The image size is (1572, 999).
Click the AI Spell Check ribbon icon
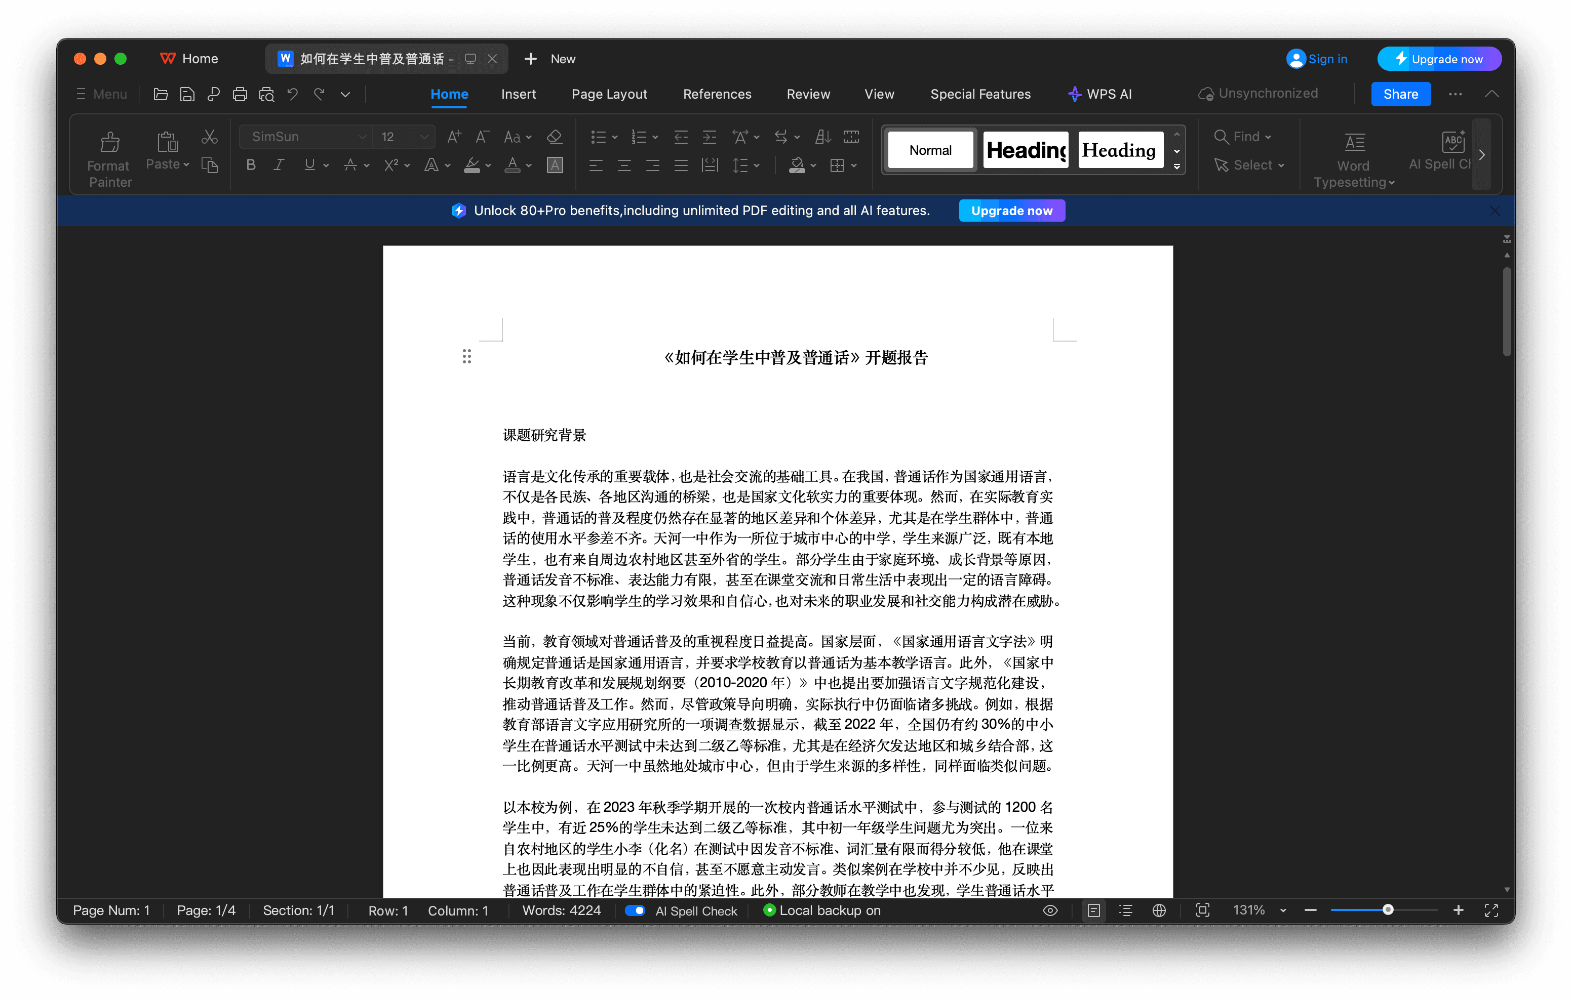1453,141
